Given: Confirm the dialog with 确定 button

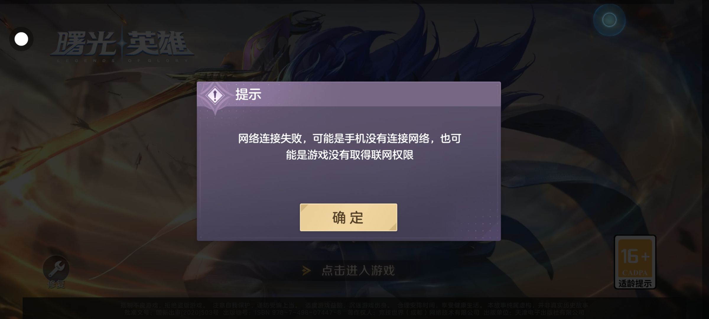Looking at the screenshot, I should (x=348, y=217).
